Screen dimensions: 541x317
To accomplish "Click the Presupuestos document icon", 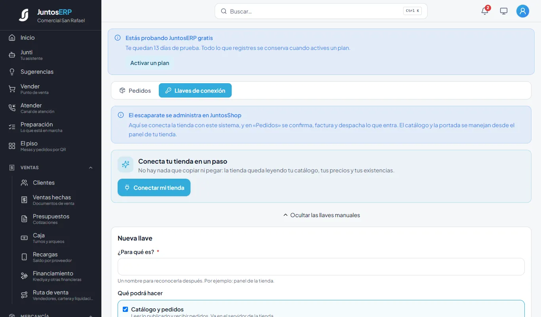I will tap(24, 219).
